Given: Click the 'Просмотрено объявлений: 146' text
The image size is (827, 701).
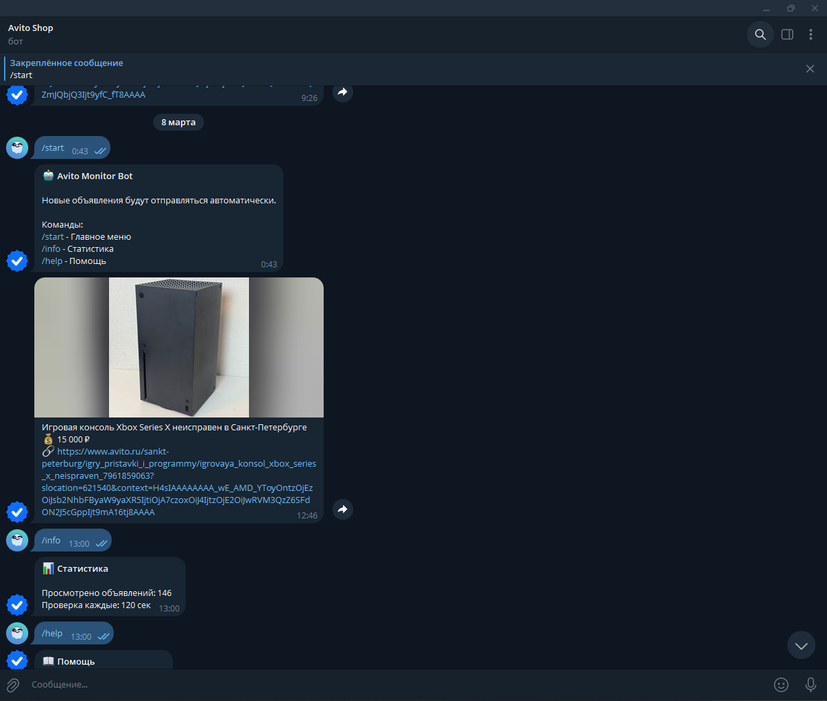Looking at the screenshot, I should pyautogui.click(x=106, y=593).
